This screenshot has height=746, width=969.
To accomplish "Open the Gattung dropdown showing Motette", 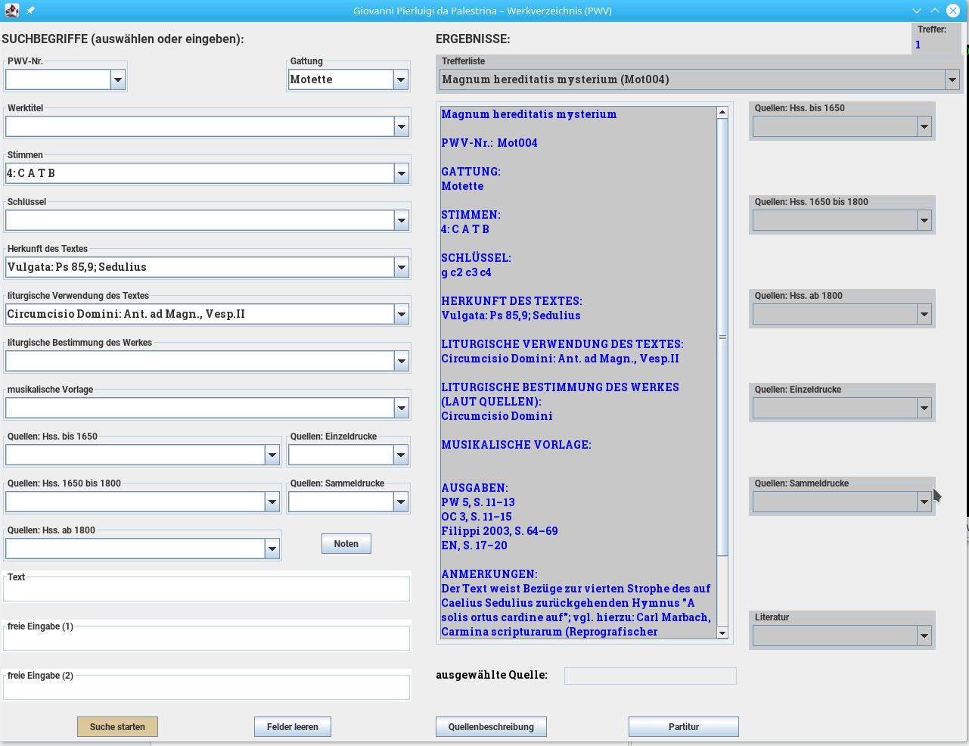I will tap(401, 79).
